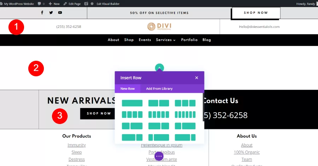Screen dimensions: 318x166
Task: Open the Portfolio menu item
Action: click(189, 40)
